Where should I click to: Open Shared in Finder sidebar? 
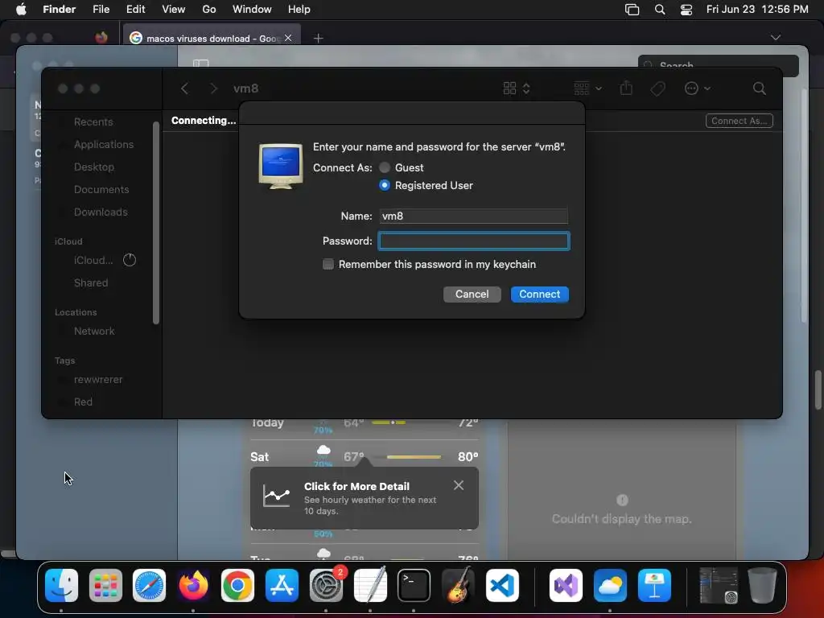pyautogui.click(x=91, y=283)
